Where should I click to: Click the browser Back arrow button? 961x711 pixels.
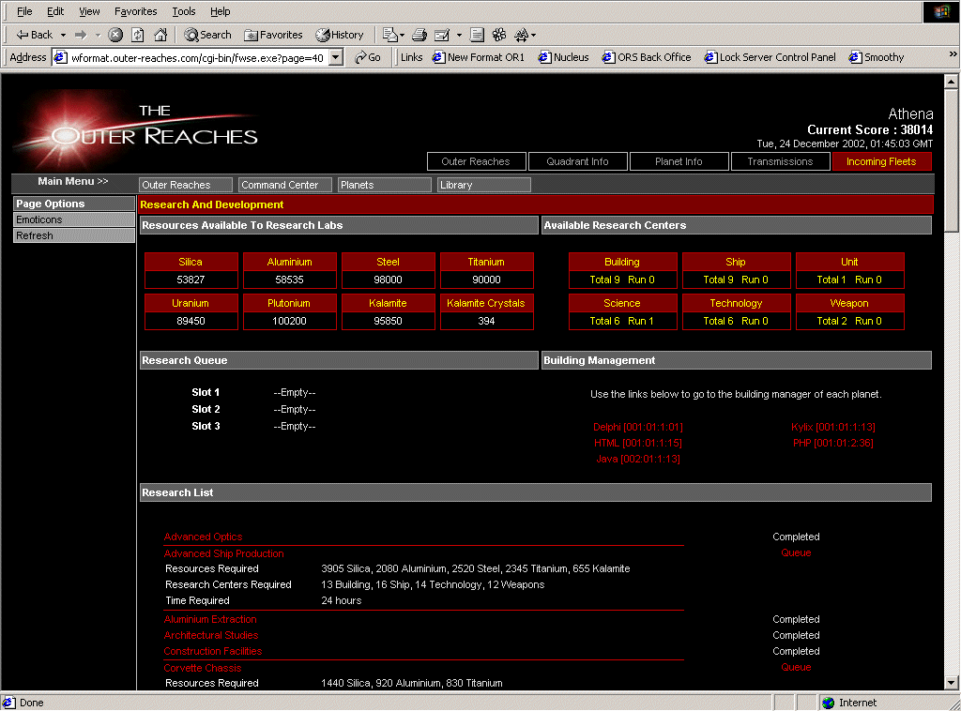tap(34, 35)
